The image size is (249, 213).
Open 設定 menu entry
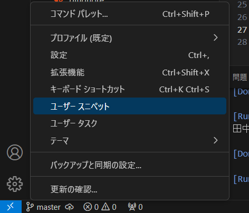[130, 55]
